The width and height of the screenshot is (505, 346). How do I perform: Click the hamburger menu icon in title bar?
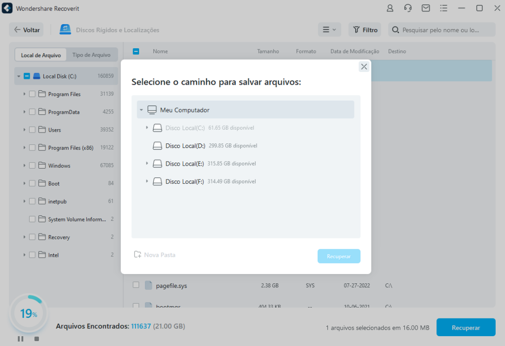click(443, 8)
